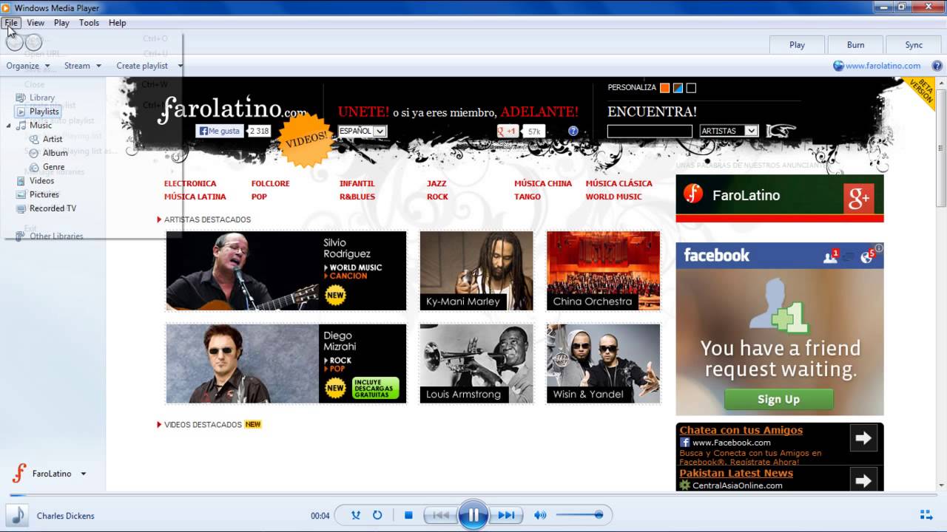
Task: Open the Silvio Rodriguez artist thumbnail
Action: [x=286, y=270]
